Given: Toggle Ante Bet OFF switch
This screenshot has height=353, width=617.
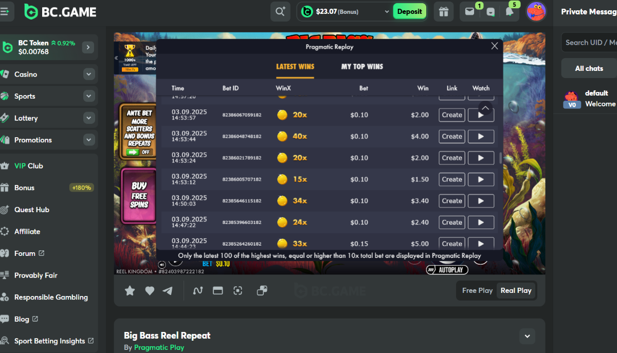Looking at the screenshot, I should pos(139,152).
